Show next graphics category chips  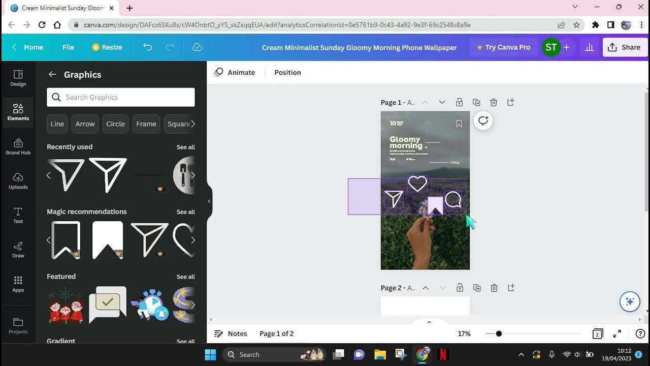192,124
